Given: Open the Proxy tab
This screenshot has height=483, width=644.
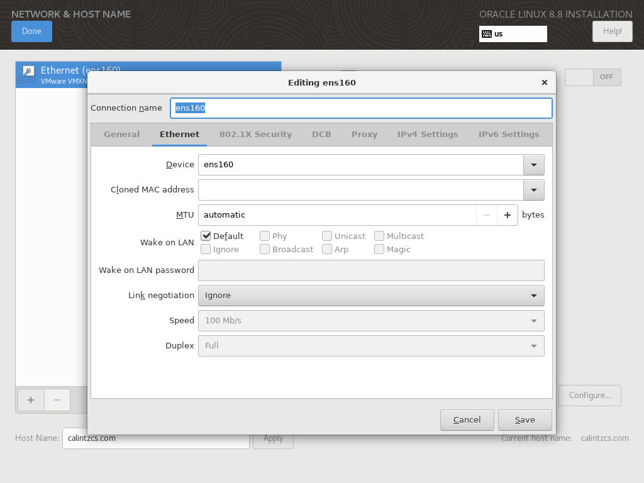Looking at the screenshot, I should tap(364, 135).
